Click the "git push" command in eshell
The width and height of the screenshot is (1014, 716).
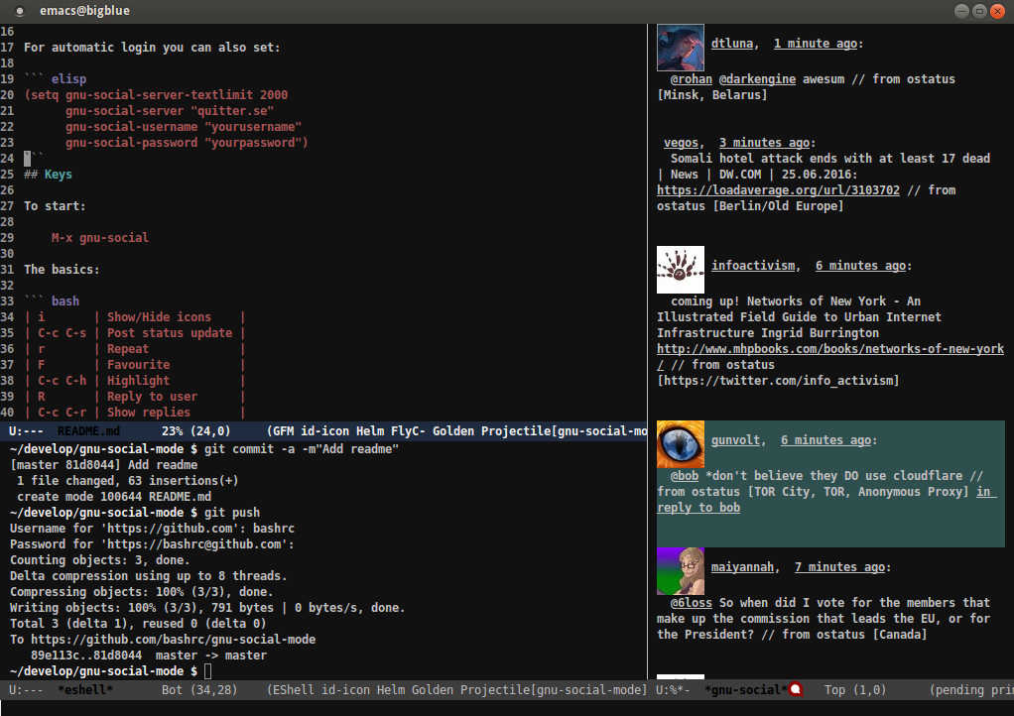point(232,513)
